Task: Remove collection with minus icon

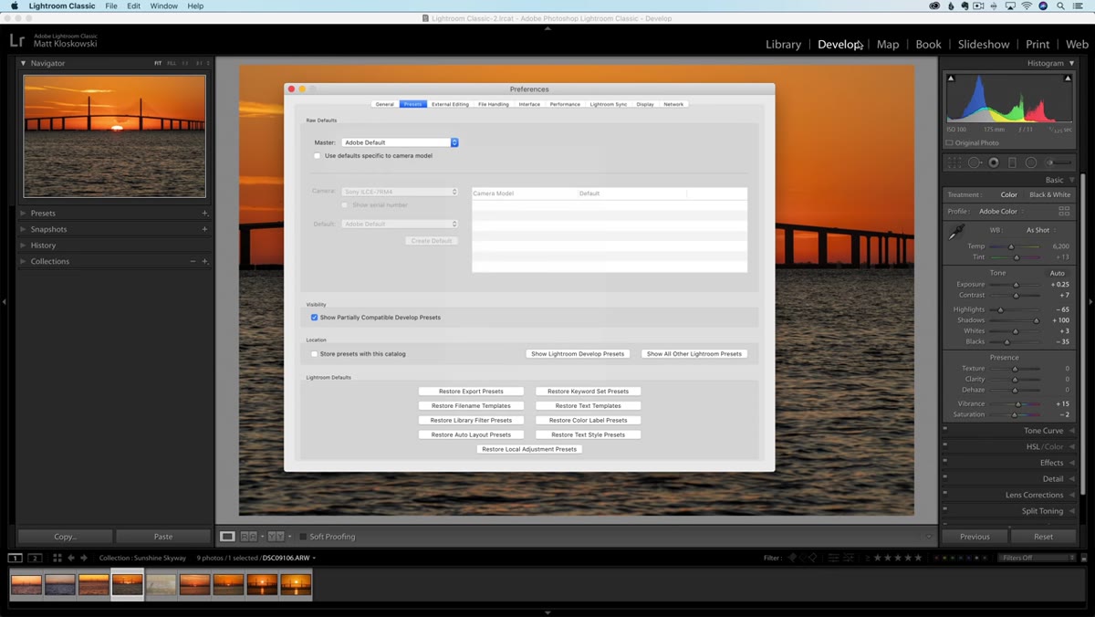Action: [x=193, y=261]
